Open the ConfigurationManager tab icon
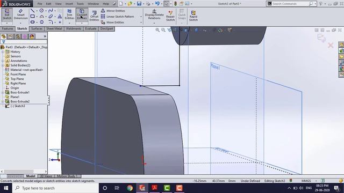The width and height of the screenshot is (344, 193). (18, 36)
